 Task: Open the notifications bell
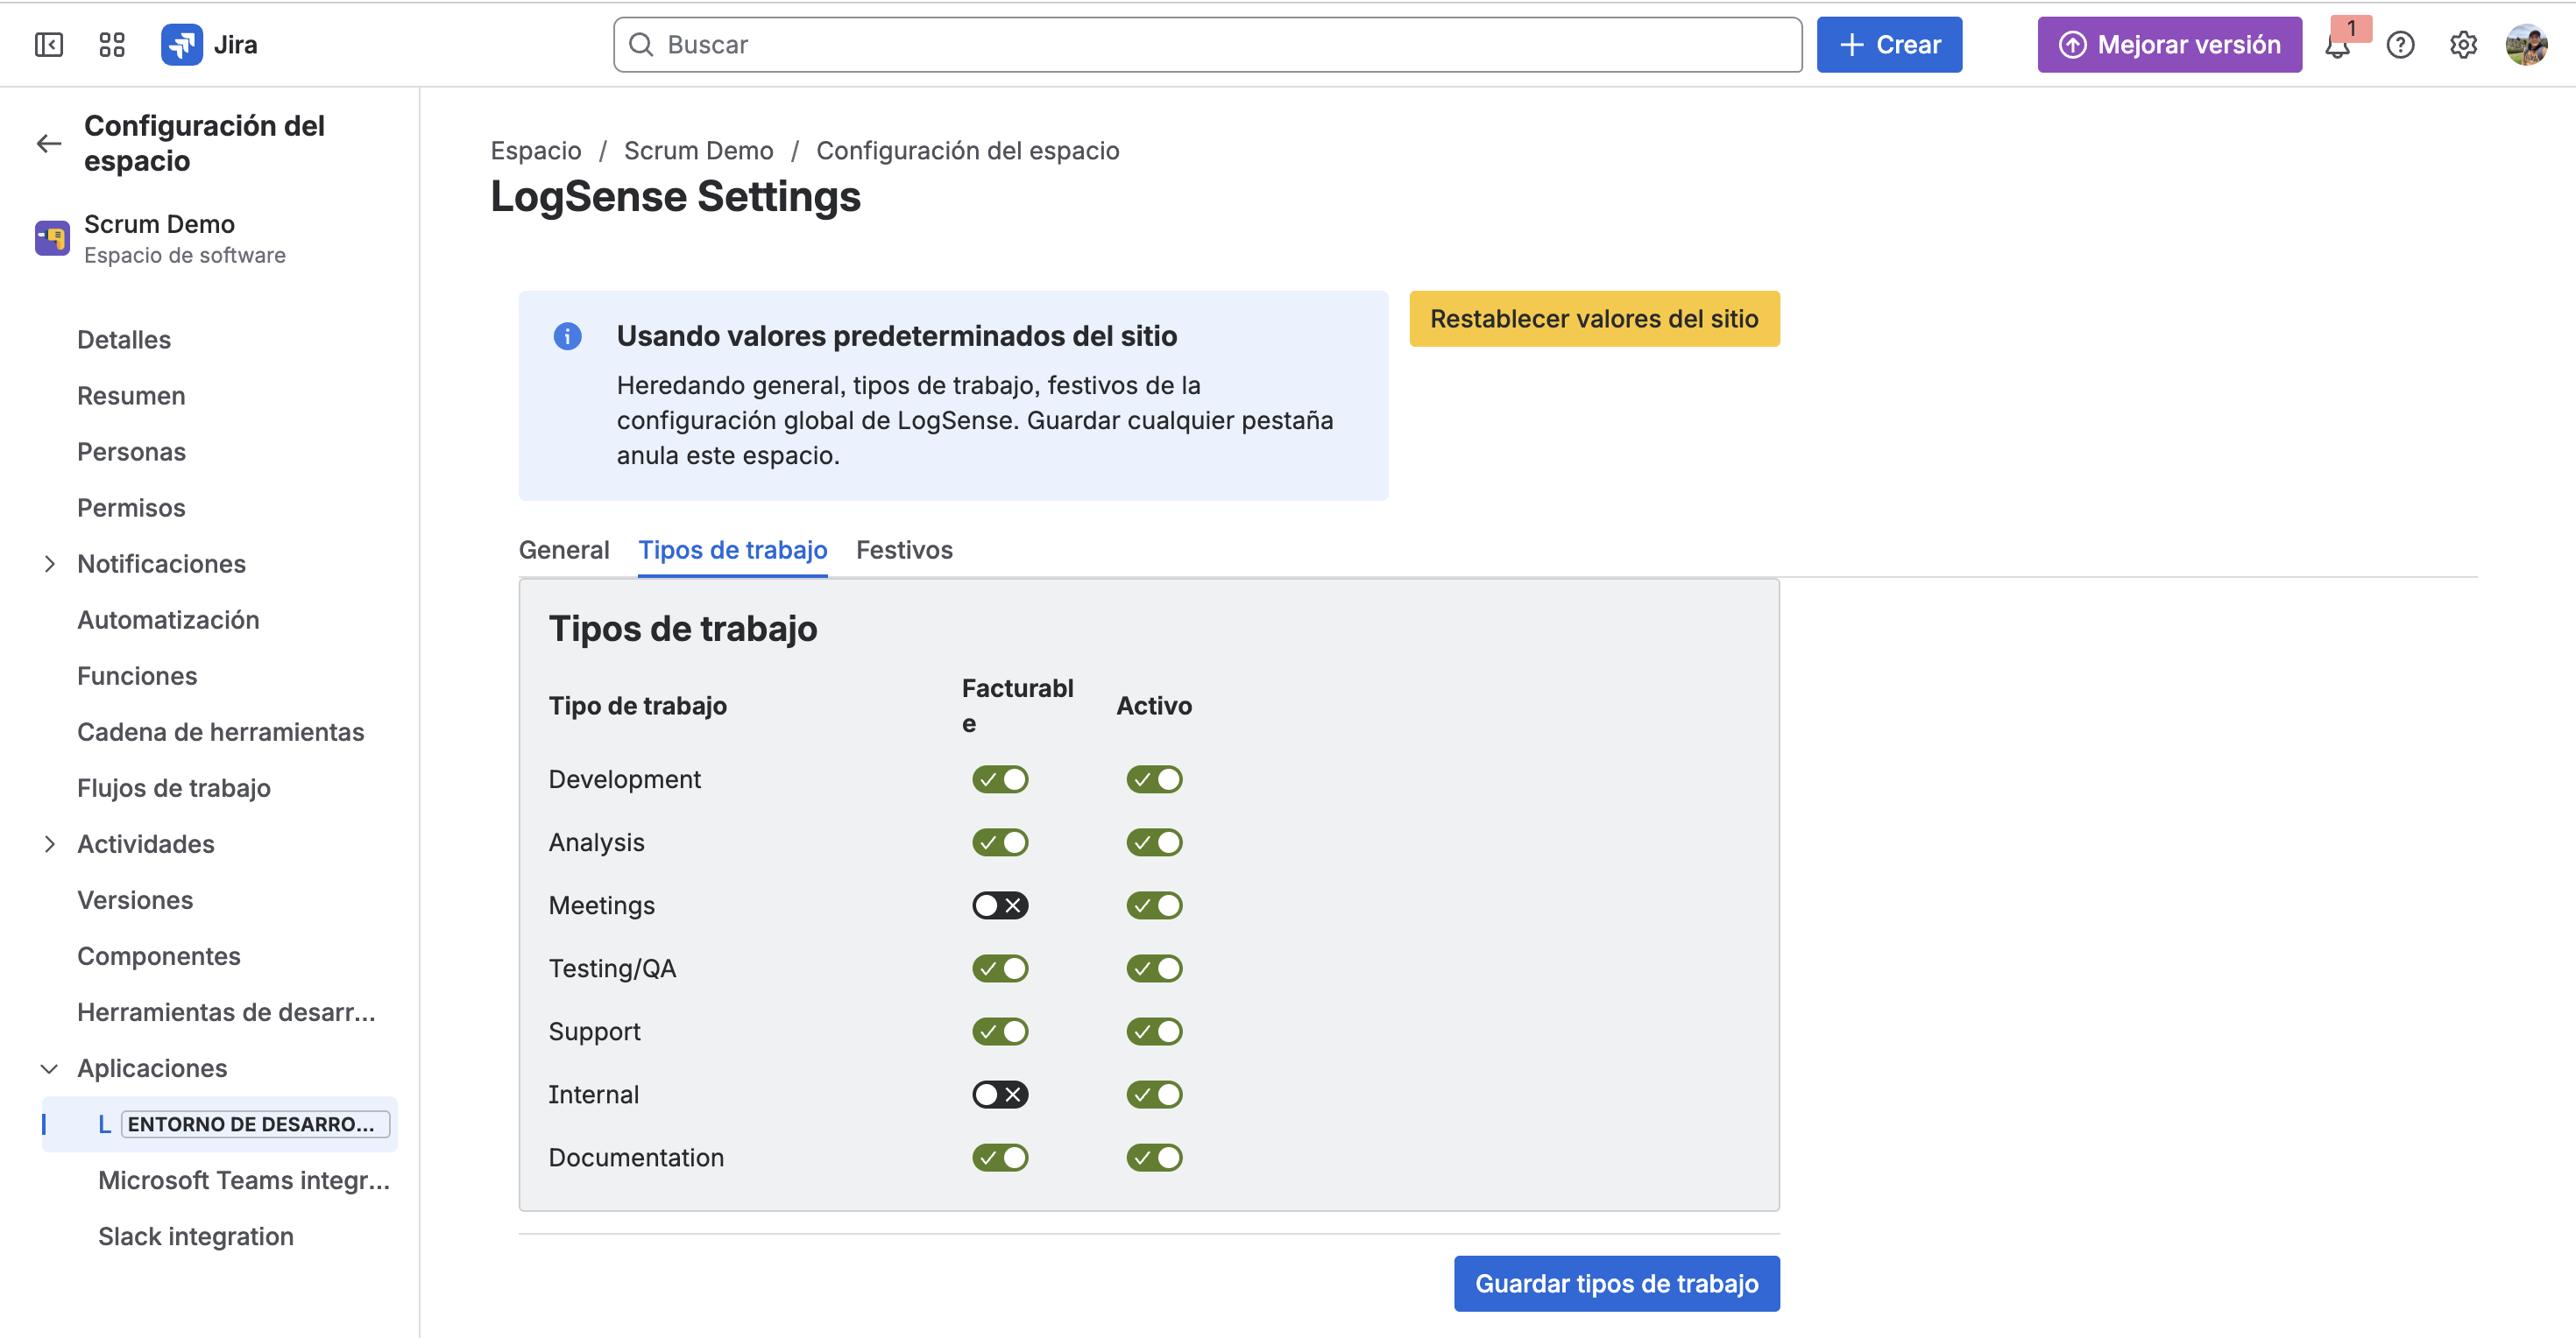coord(2337,45)
